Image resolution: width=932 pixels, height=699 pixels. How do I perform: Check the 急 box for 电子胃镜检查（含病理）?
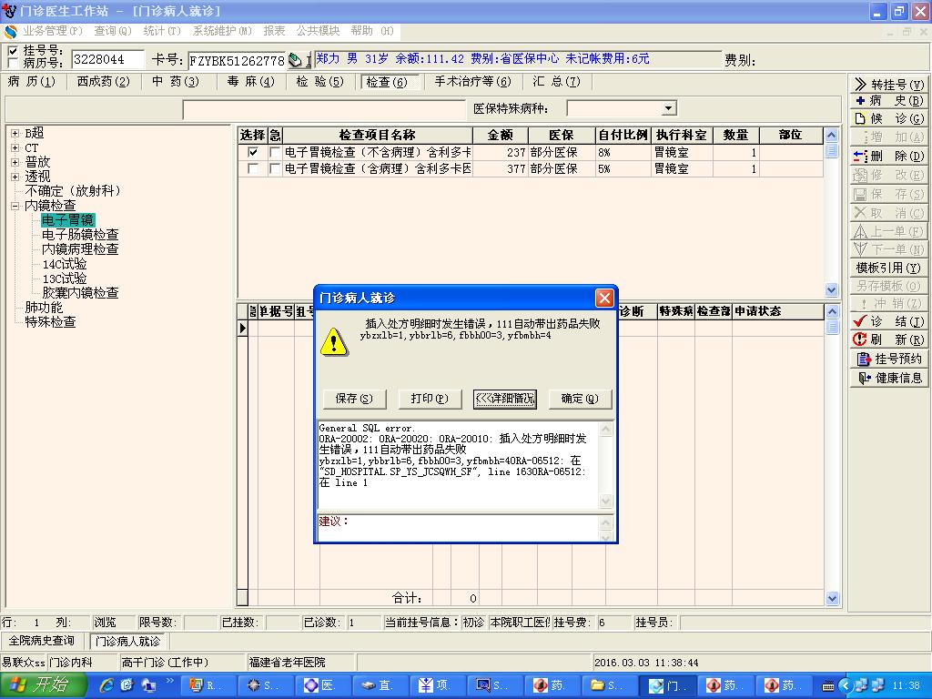tap(275, 168)
